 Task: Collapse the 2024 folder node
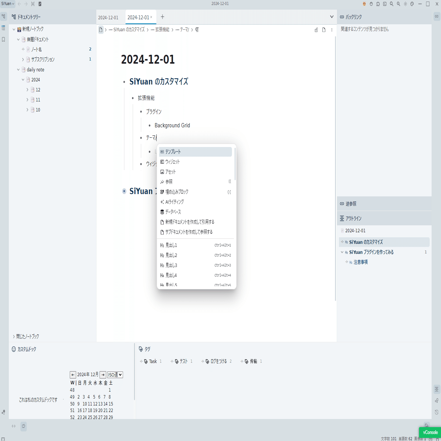[23, 79]
